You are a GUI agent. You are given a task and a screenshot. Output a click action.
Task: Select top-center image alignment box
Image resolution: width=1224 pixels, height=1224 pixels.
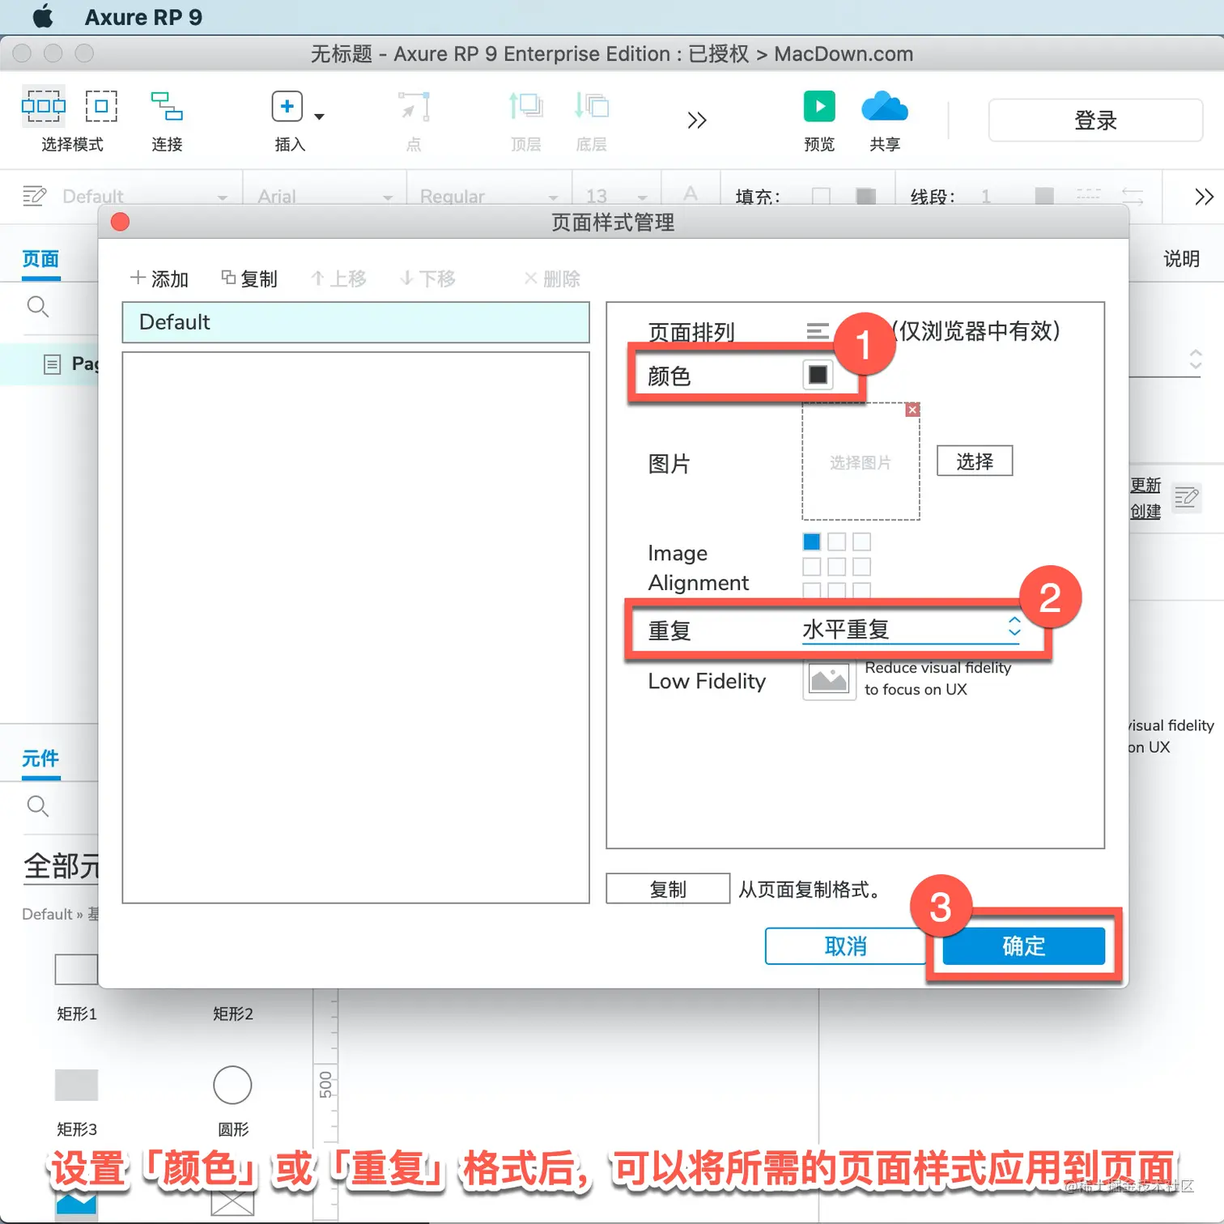[x=837, y=542]
